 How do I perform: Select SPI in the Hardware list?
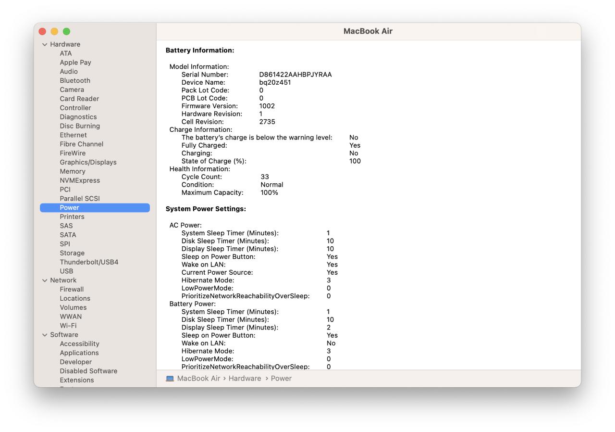[65, 244]
